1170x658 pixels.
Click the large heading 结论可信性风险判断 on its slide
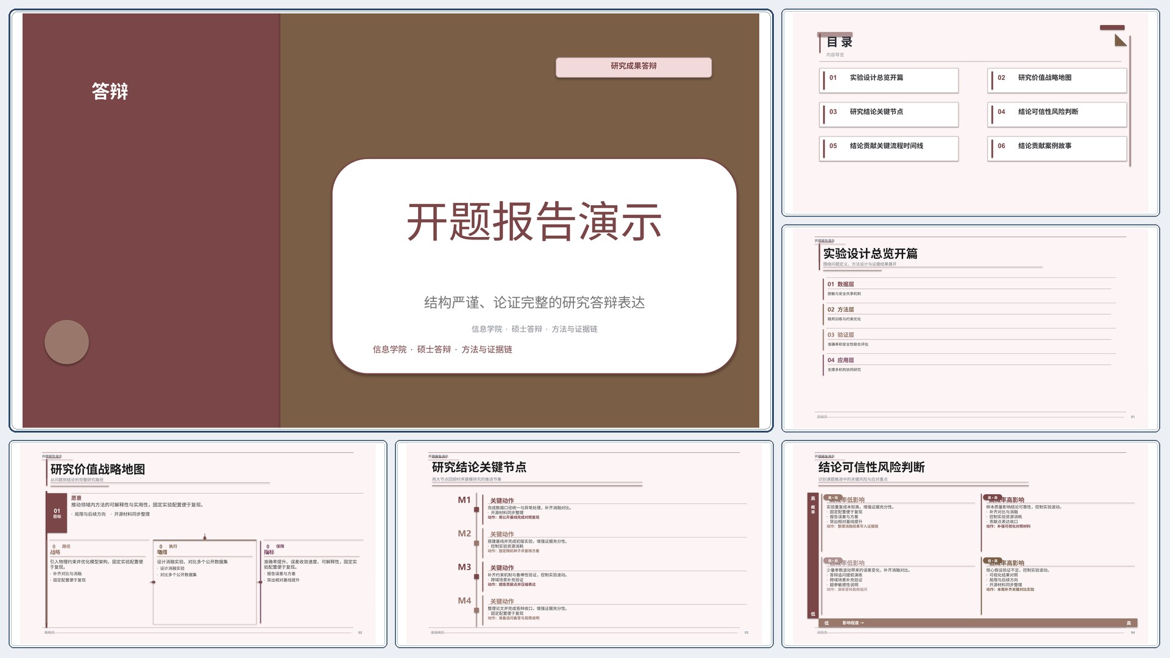pos(871,467)
